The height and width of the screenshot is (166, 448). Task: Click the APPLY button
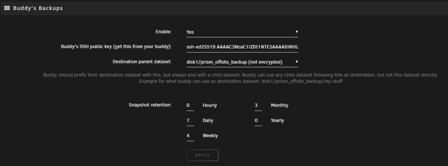tap(202, 155)
